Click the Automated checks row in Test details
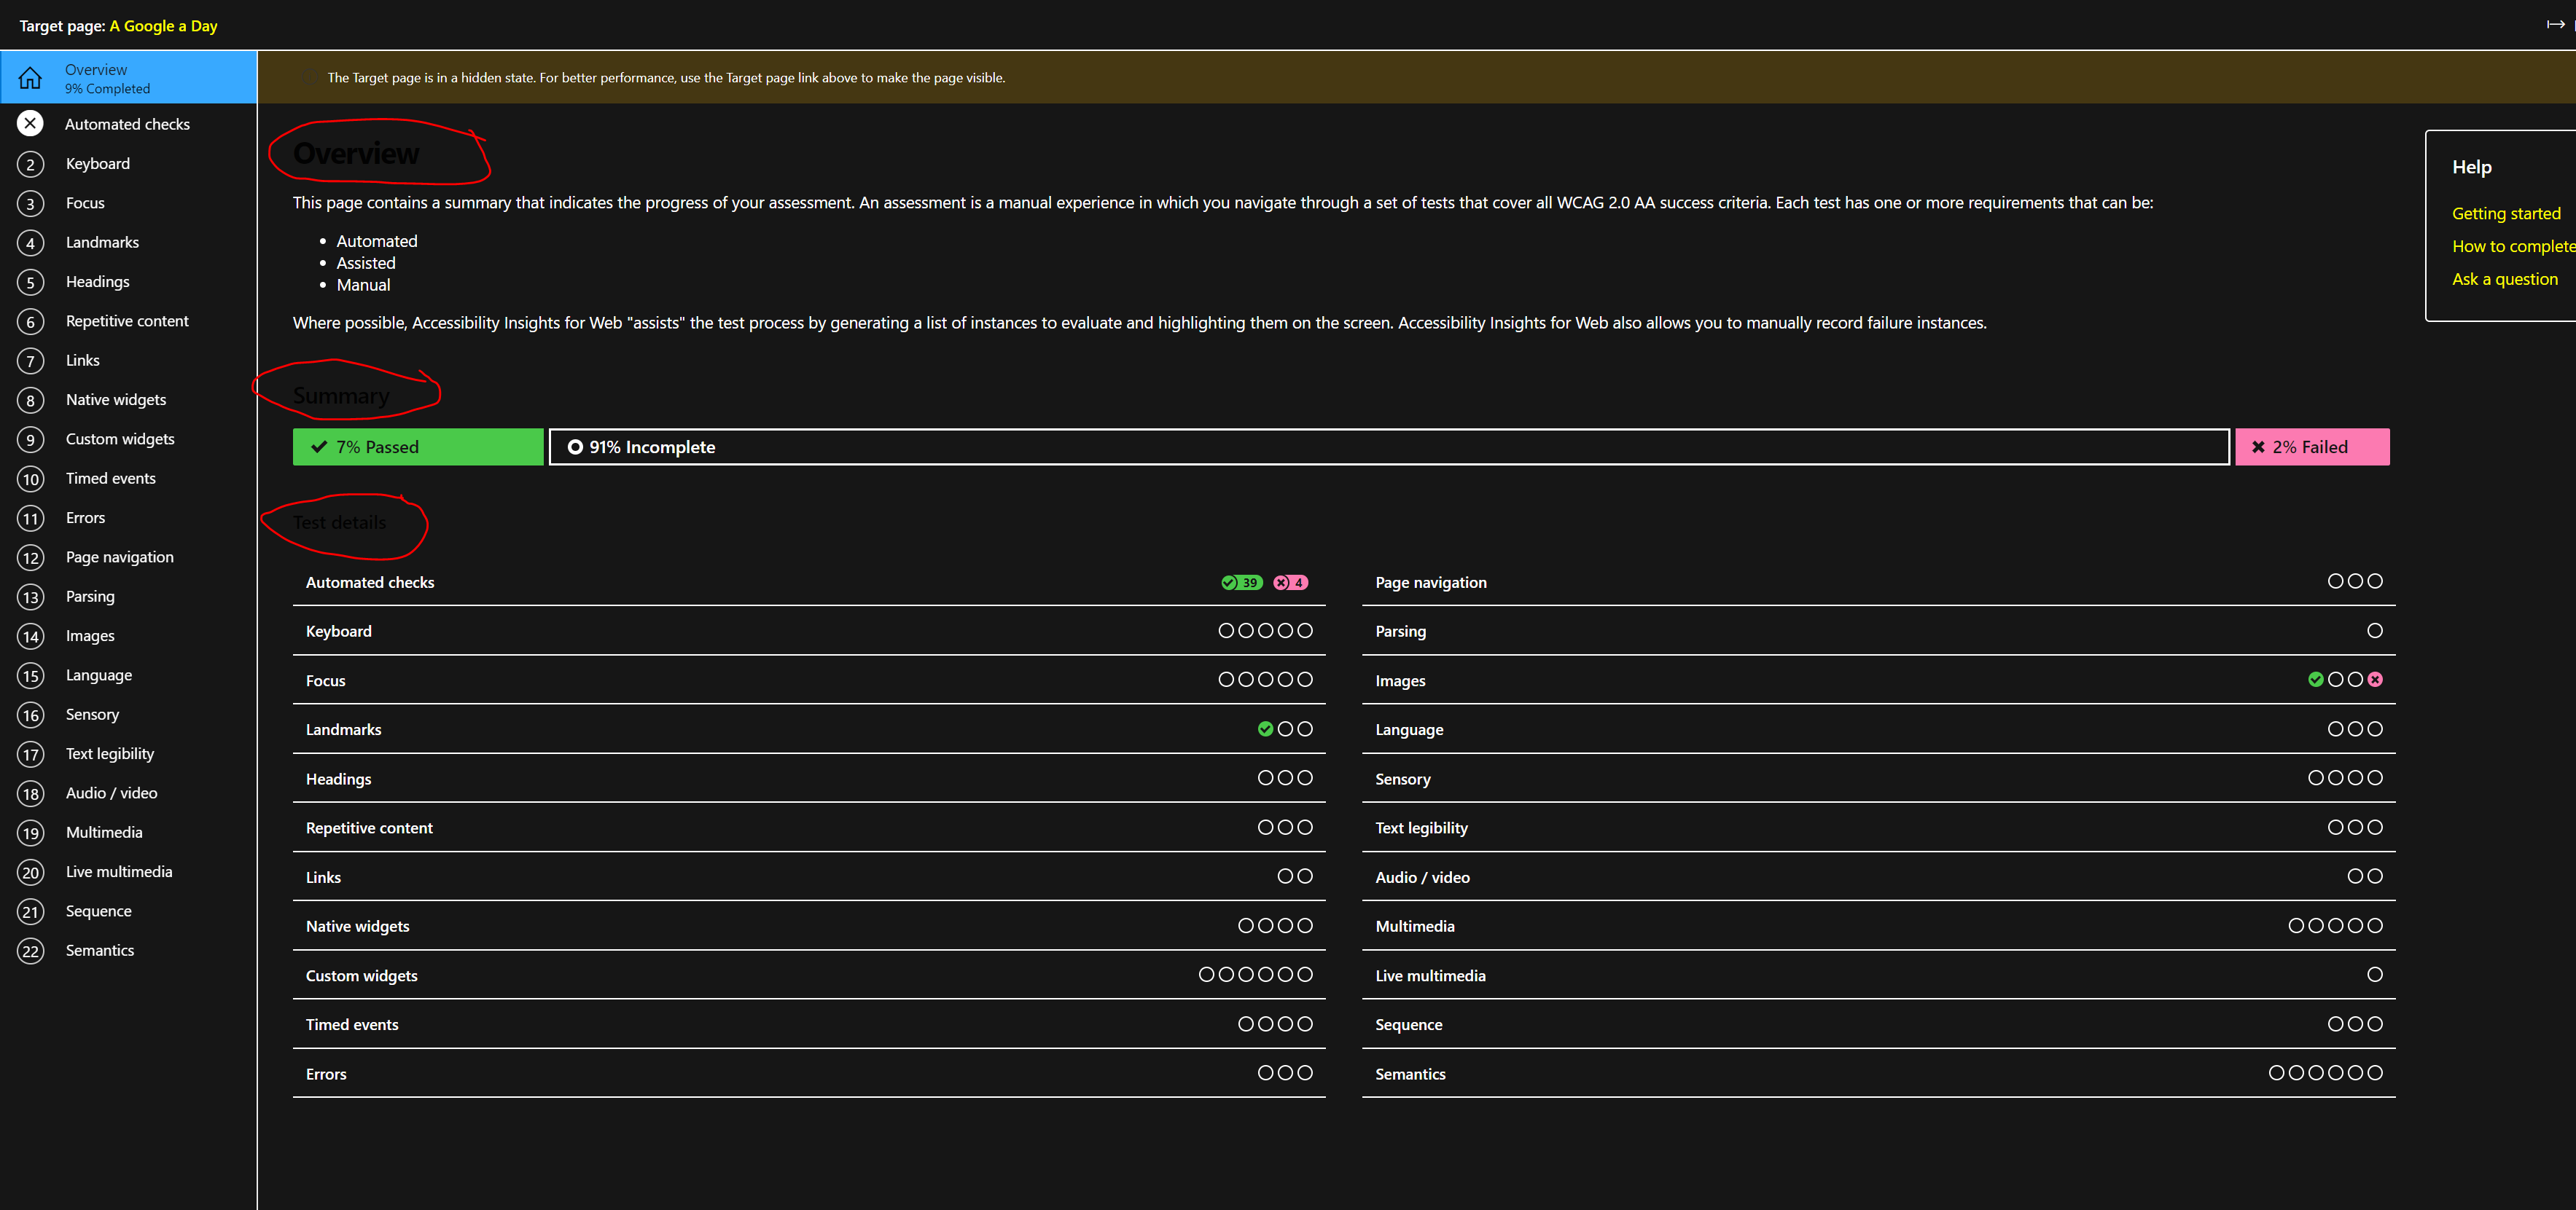This screenshot has width=2576, height=1210. point(370,581)
